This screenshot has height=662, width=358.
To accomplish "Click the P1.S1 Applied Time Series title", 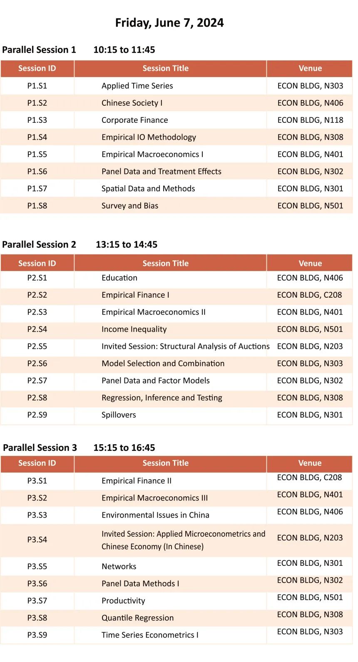I will click(137, 86).
